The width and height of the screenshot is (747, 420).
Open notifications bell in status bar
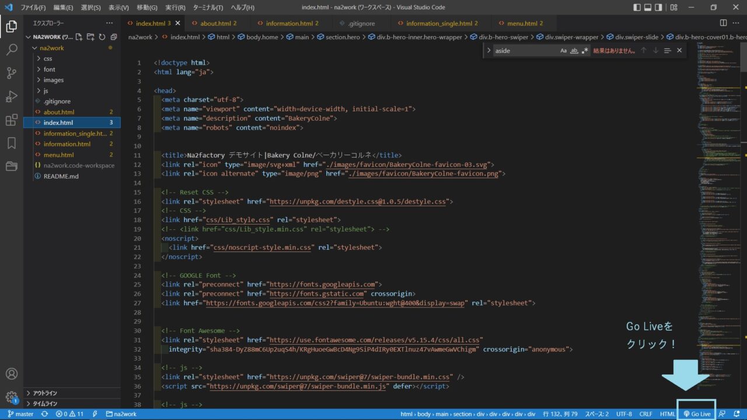pyautogui.click(x=737, y=414)
